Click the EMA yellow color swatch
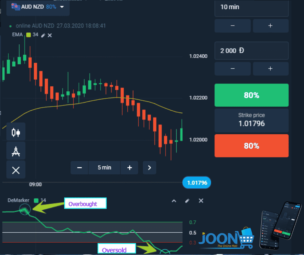The width and height of the screenshot is (304, 255). (28, 35)
